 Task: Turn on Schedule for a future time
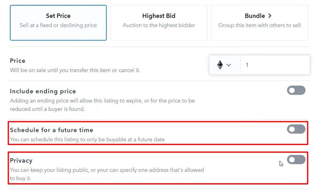296,129
